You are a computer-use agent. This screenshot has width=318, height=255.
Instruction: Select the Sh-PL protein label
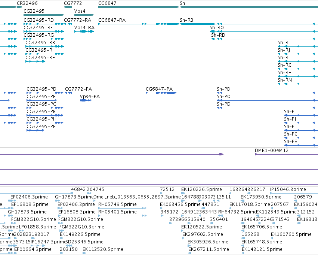[x=290, y=127]
